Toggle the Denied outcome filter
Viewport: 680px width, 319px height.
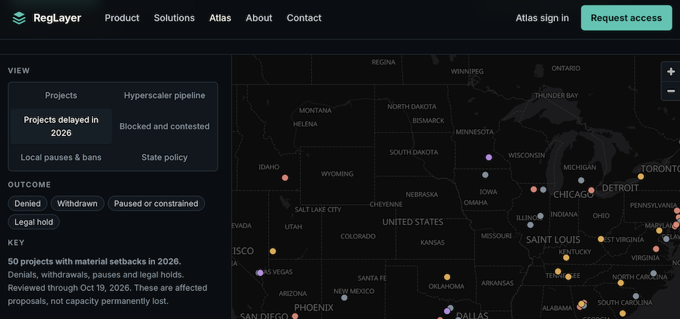(28, 203)
